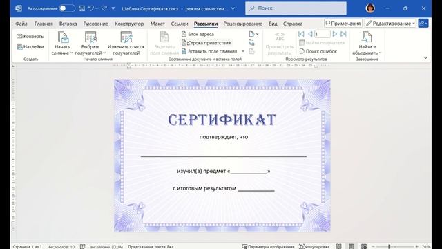Image resolution: width=442 pixels, height=249 pixels.
Task: Go to last record icon
Action: 343,34
